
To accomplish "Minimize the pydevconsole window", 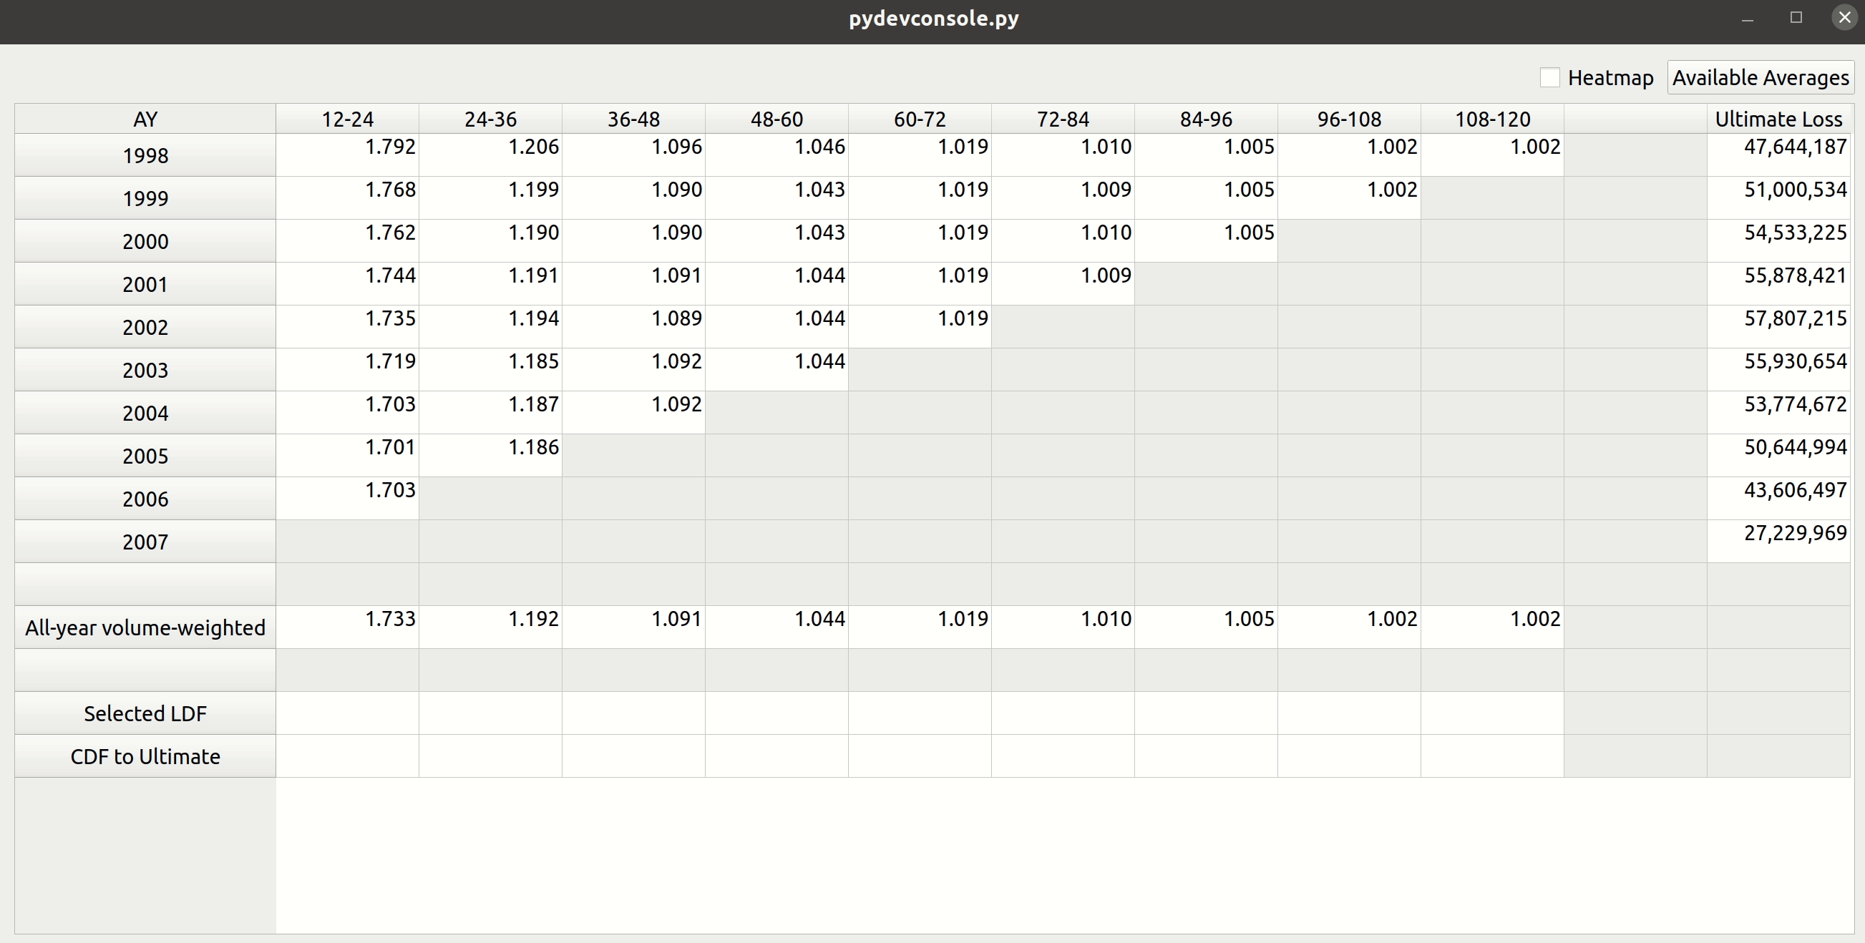I will click(x=1747, y=18).
